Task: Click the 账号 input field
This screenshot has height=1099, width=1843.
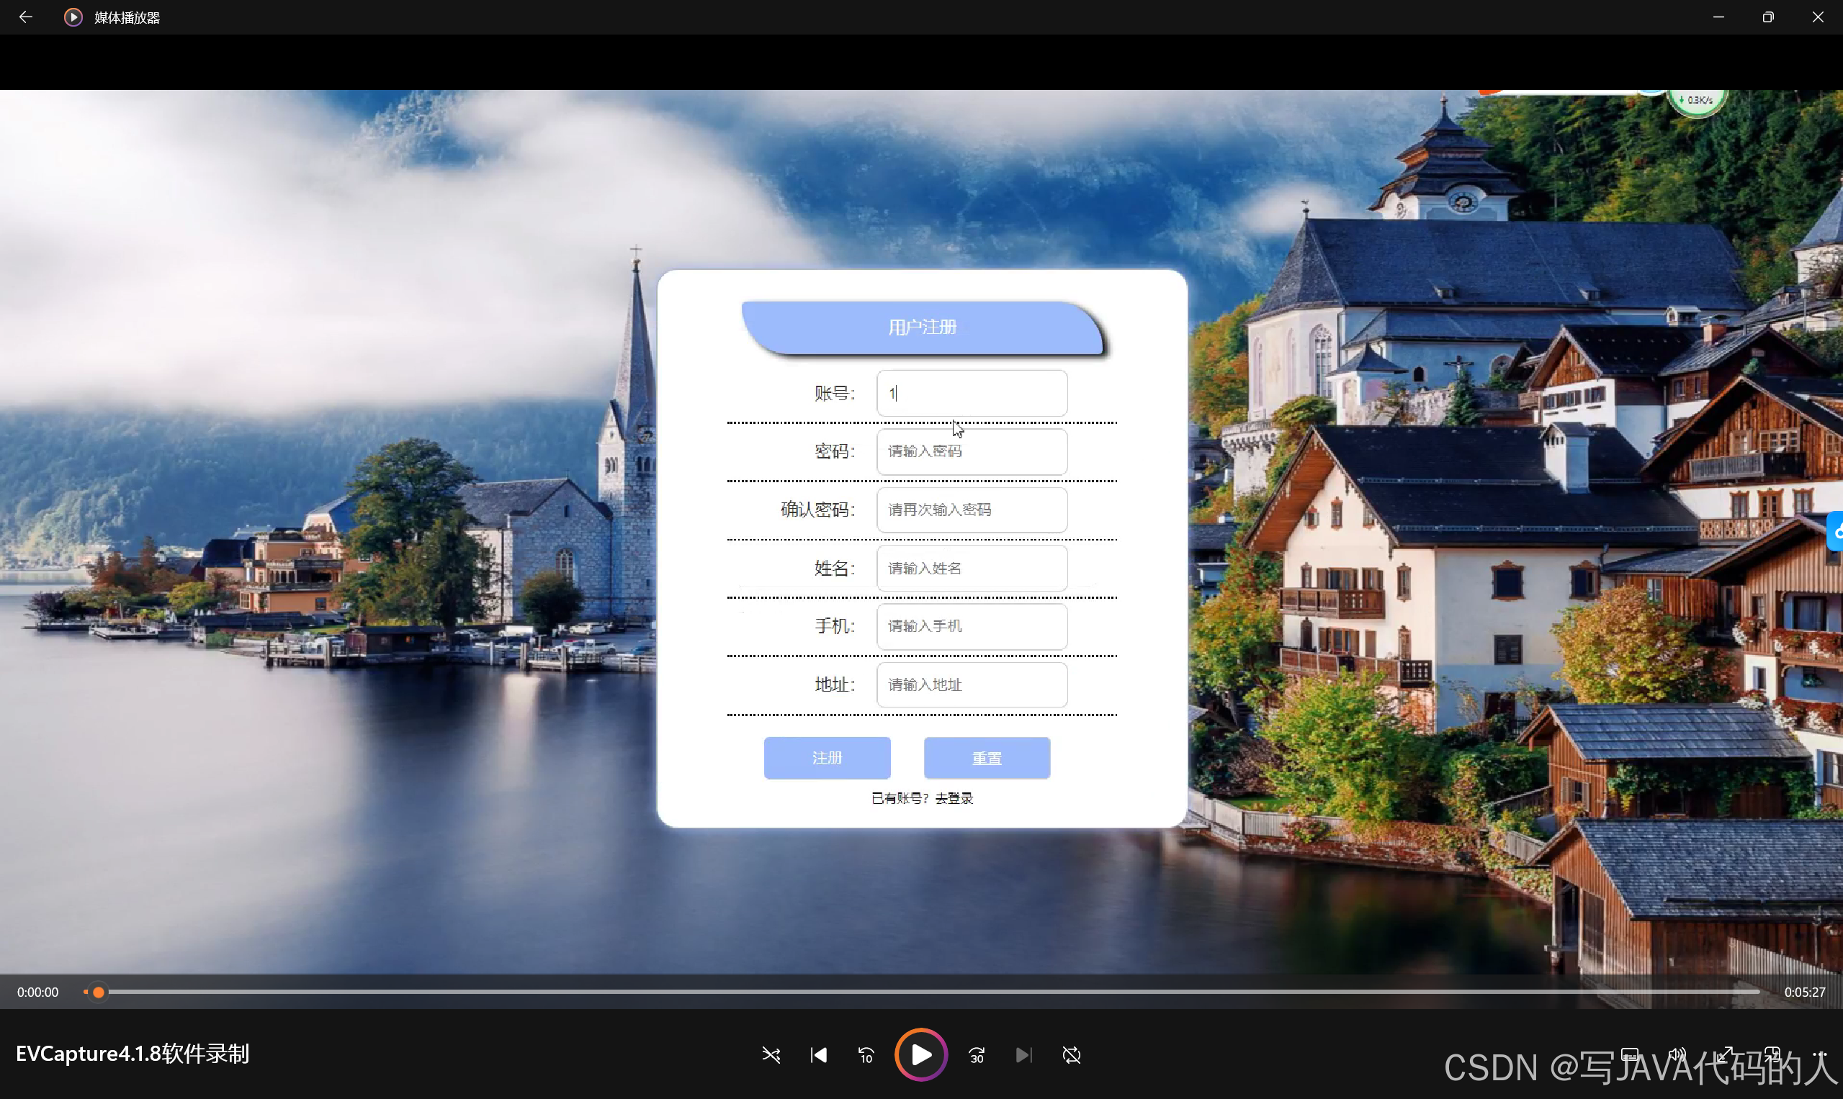Action: (x=972, y=393)
